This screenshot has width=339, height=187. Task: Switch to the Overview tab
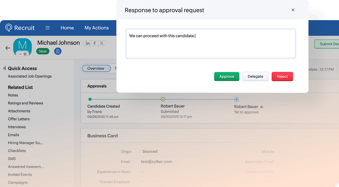click(96, 68)
